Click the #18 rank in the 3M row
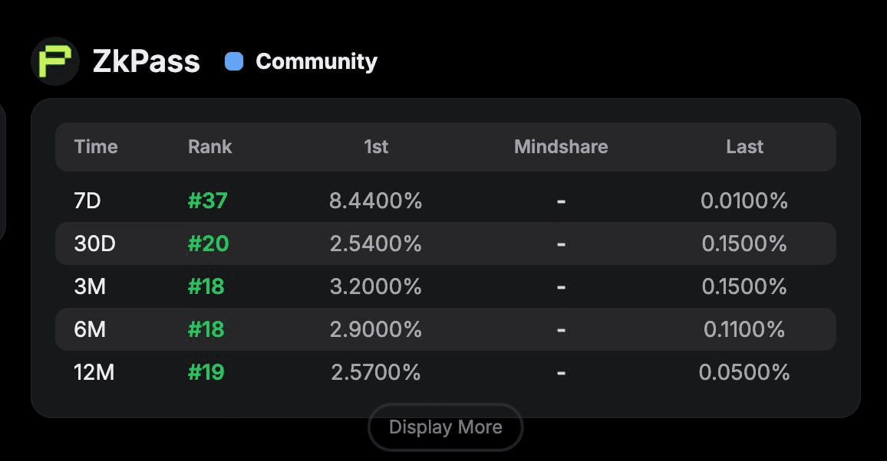This screenshot has width=887, height=461. coord(206,286)
